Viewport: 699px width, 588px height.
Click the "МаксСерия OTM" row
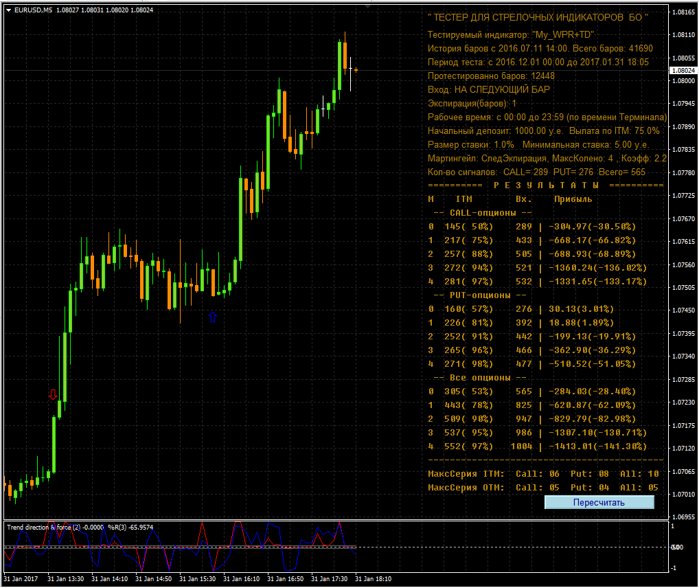tap(543, 488)
